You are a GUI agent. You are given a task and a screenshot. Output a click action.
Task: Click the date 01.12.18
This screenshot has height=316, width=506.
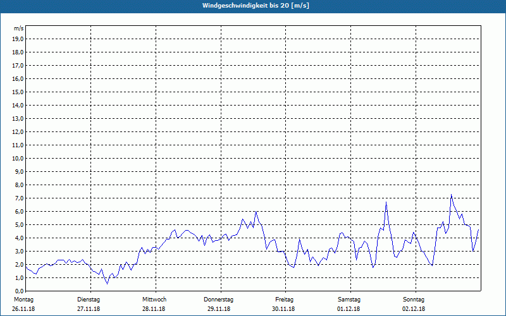click(349, 309)
